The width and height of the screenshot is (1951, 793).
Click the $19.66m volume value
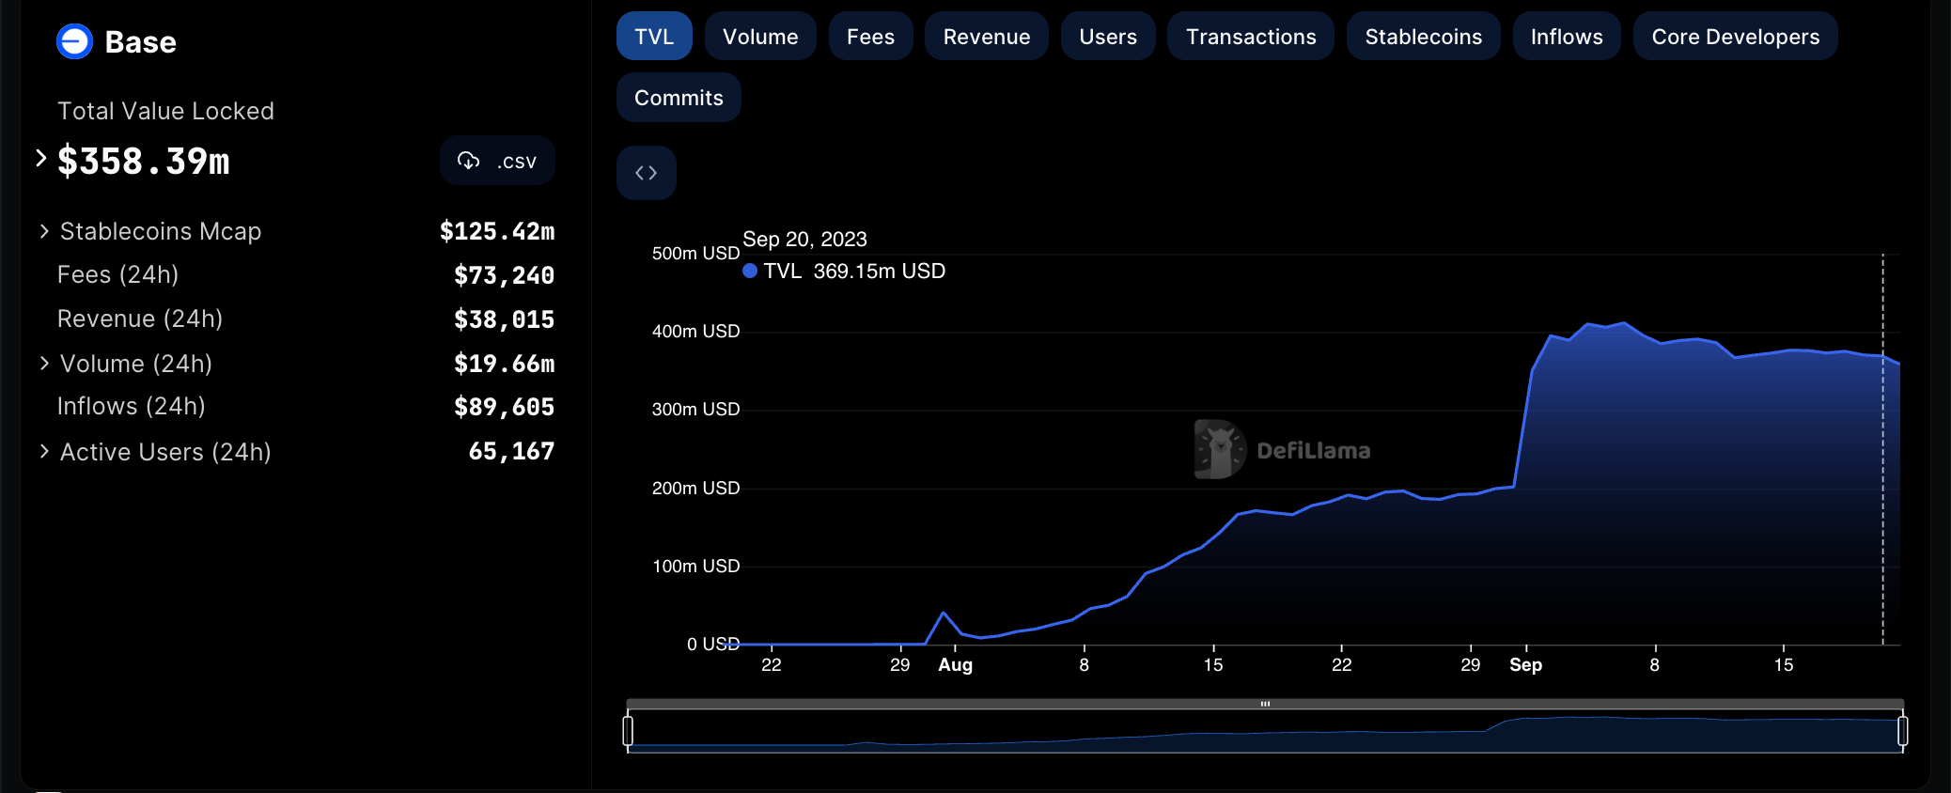504,364
